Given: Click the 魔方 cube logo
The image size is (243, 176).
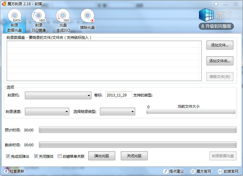Looking at the screenshot, I should [x=206, y=15].
